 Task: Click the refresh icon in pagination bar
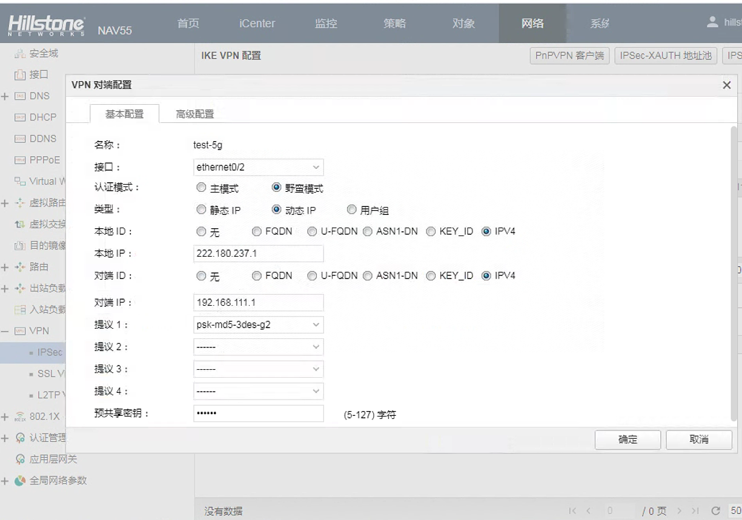(718, 512)
